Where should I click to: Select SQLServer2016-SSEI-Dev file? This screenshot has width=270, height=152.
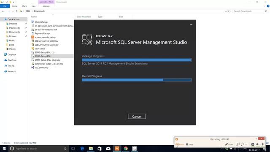pos(46,41)
